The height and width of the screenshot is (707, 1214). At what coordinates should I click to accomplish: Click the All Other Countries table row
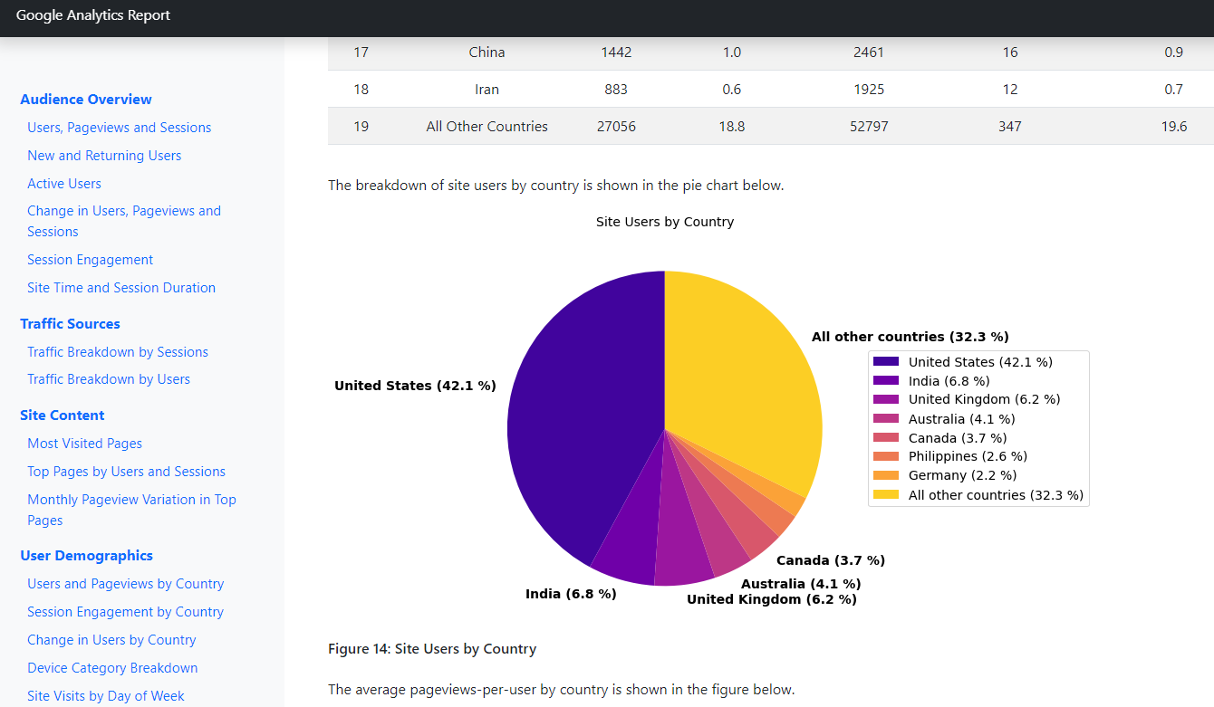(x=770, y=127)
